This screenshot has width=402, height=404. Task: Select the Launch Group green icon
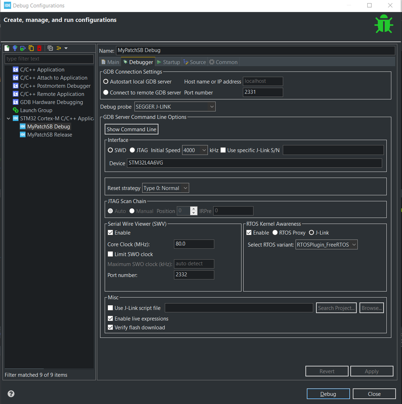coord(16,110)
